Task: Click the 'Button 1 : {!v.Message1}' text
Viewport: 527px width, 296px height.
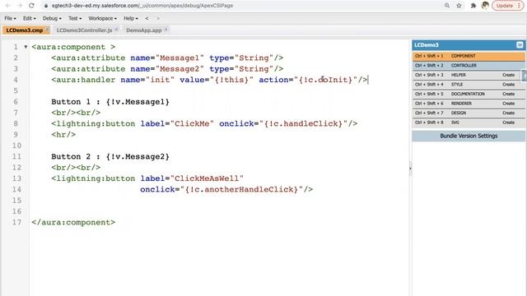Action: click(110, 102)
